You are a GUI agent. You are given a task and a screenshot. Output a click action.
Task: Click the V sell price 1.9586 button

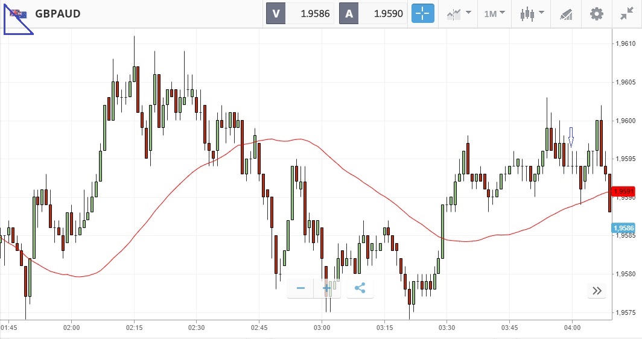pyautogui.click(x=299, y=13)
